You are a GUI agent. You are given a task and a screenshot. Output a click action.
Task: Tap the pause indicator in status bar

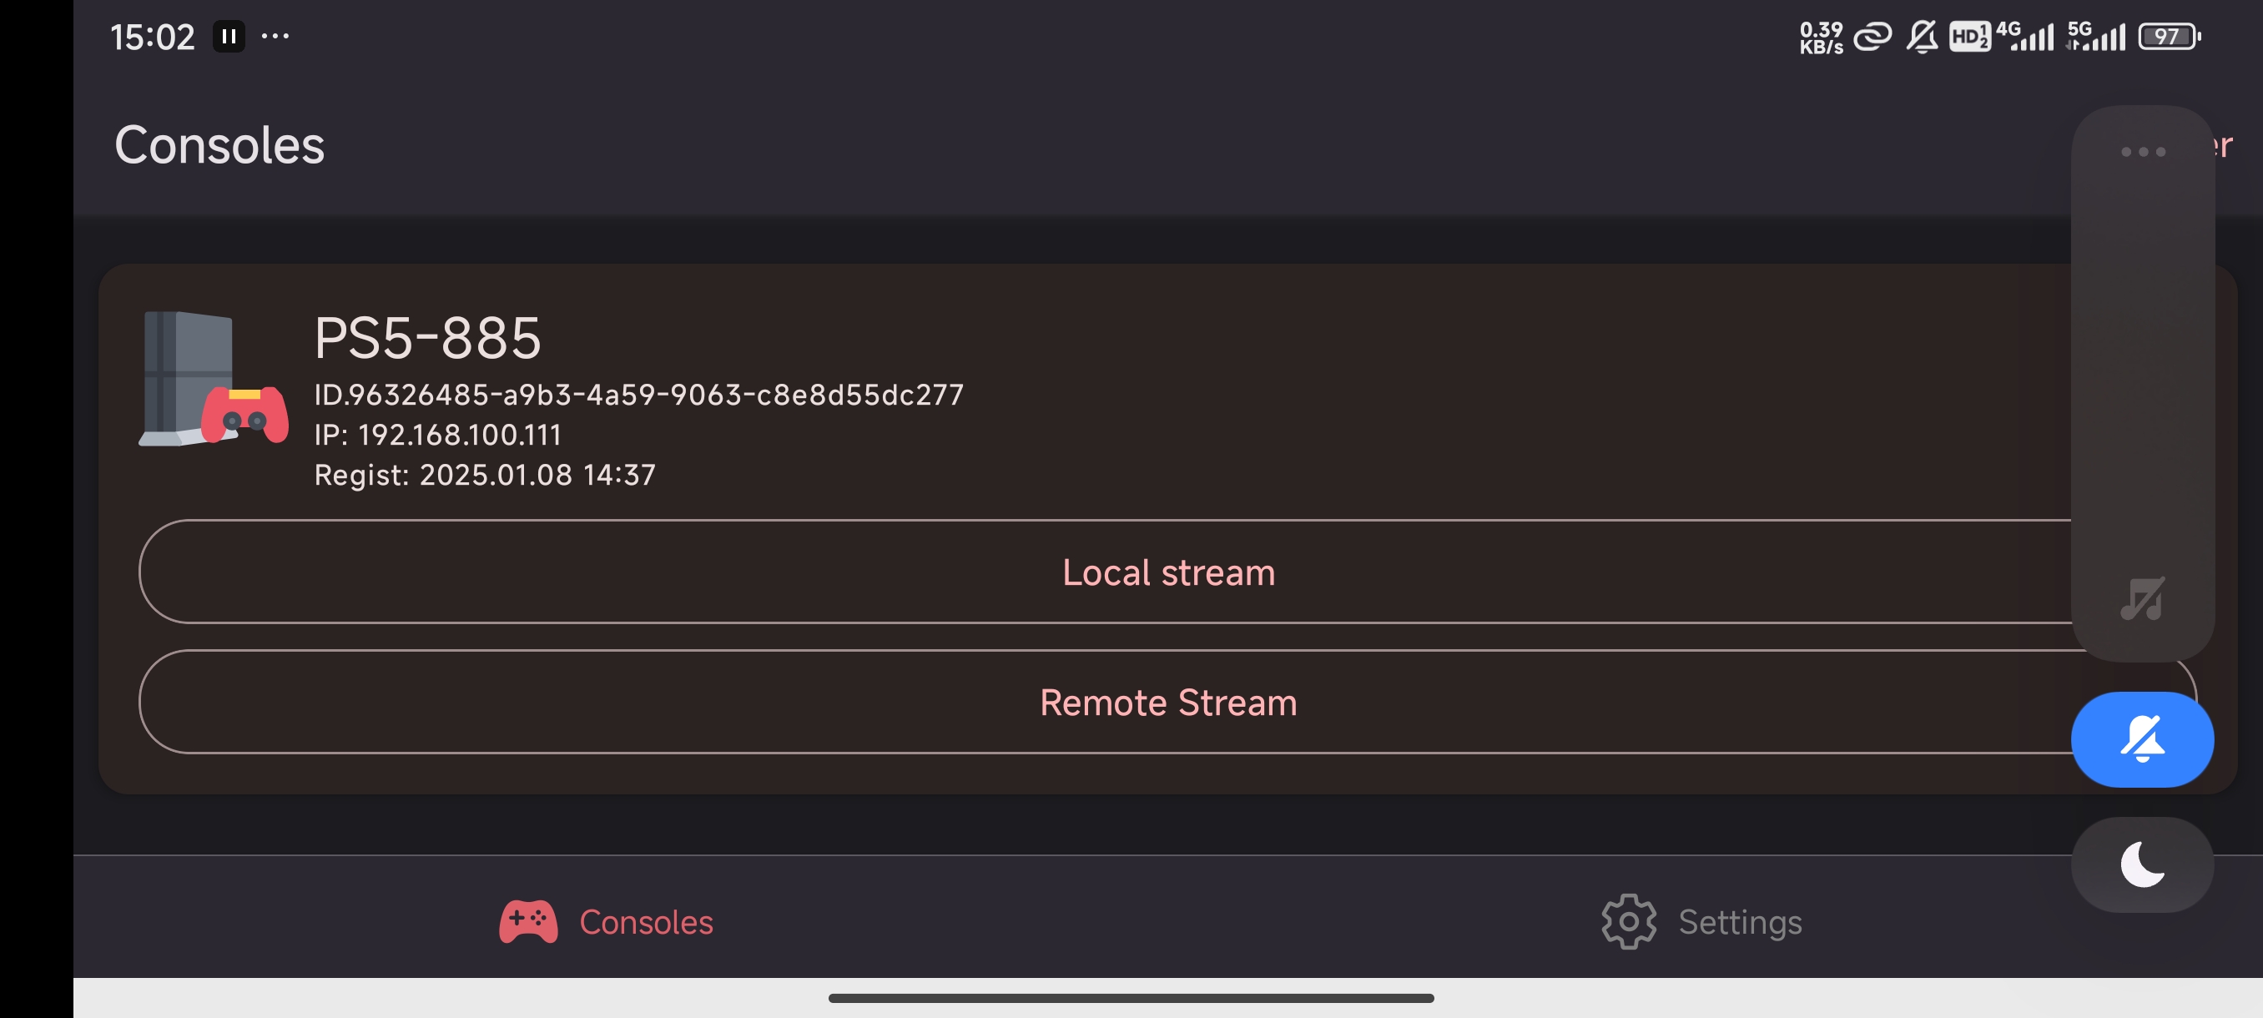(x=229, y=37)
